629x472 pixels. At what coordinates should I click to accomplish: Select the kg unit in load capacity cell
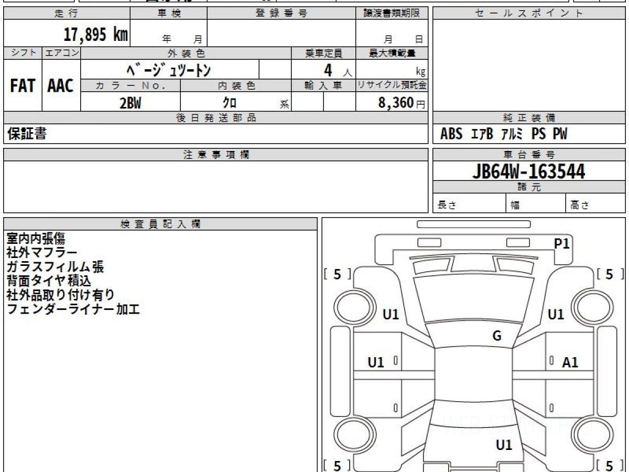(x=420, y=72)
